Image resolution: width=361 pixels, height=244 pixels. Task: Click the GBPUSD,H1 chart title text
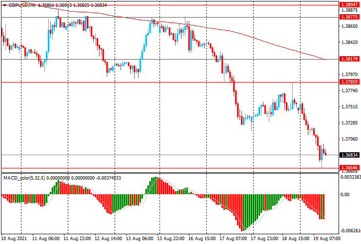click(22, 5)
